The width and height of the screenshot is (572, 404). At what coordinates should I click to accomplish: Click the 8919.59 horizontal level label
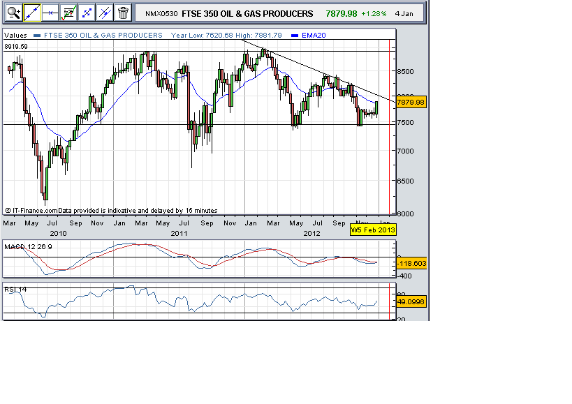click(18, 46)
